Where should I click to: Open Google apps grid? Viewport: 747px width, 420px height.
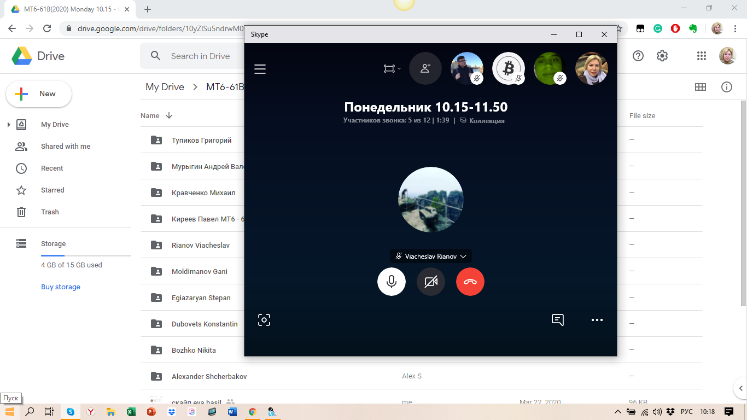tap(701, 56)
